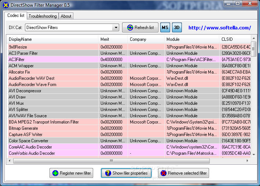The height and width of the screenshot is (186, 260).
Task: Open the softella.com website link
Action: click(220, 28)
